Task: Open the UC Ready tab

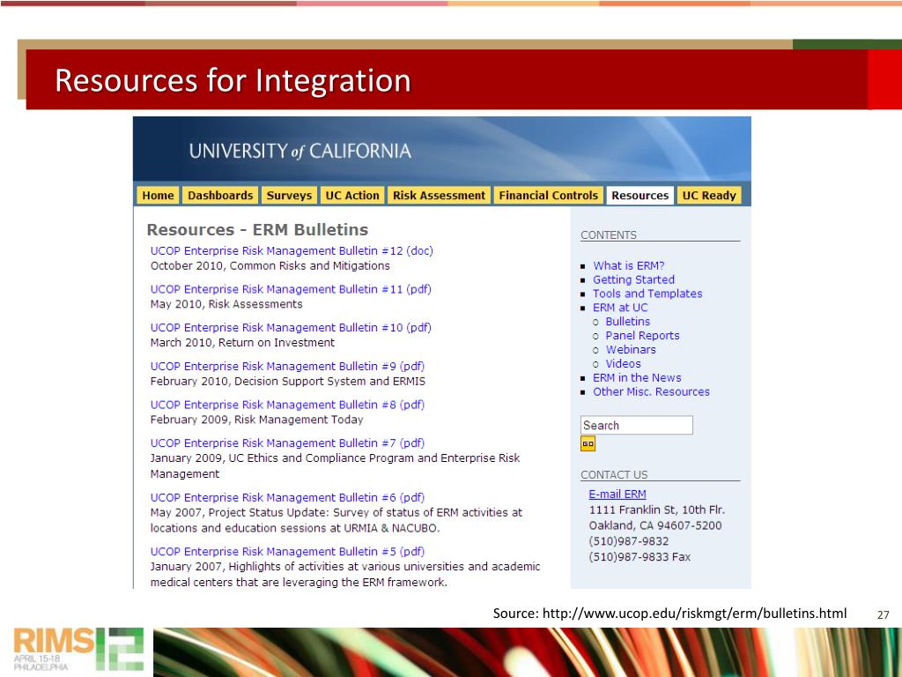Action: (709, 195)
